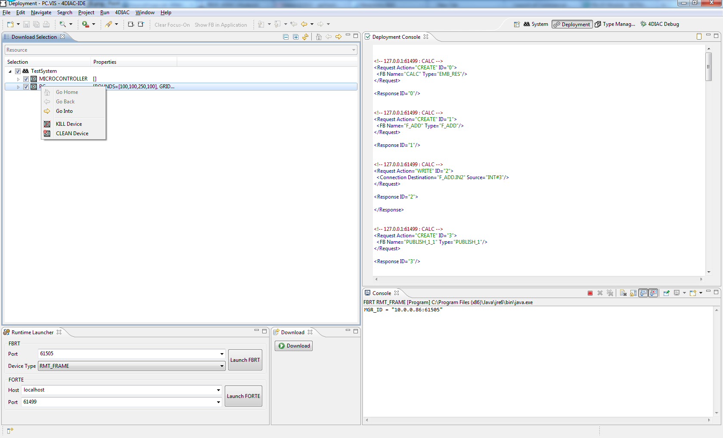Toggle Scroll Lock in Console
723x438 pixels.
tap(633, 293)
